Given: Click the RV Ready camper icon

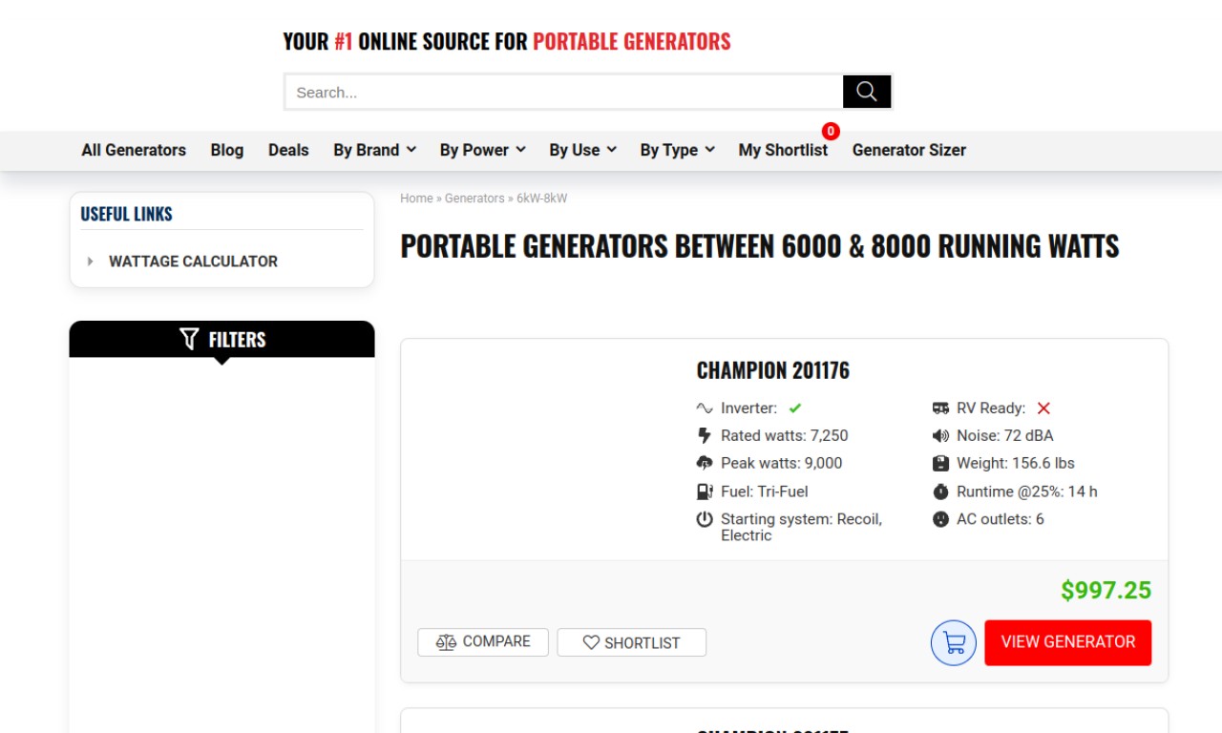Looking at the screenshot, I should click(x=941, y=408).
